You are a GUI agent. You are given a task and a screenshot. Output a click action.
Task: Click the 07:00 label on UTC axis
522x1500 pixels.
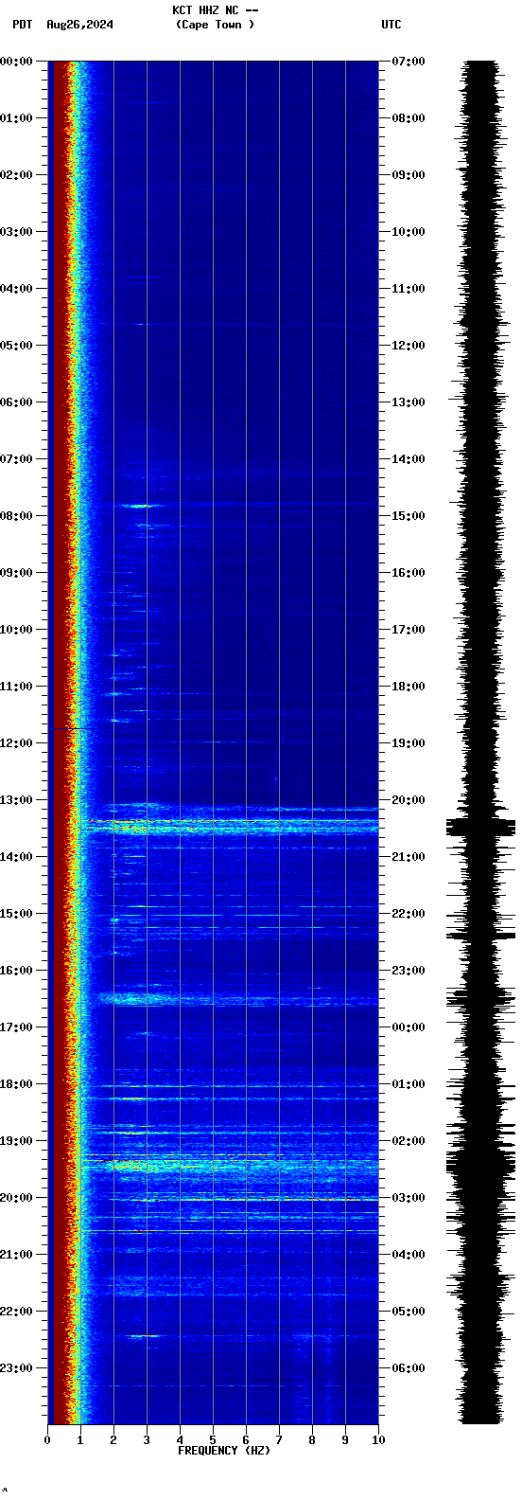click(x=409, y=62)
